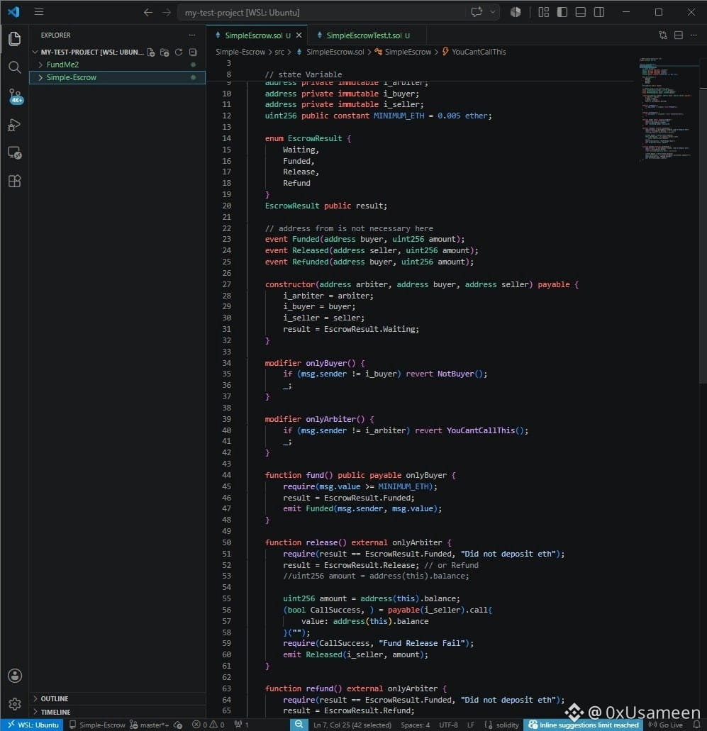707x731 pixels.
Task: Click src in the breadcrumb path
Action: click(x=279, y=52)
